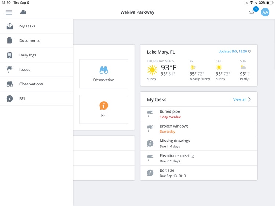Click the My Tasks inbox icon
275x206 pixels.
pyautogui.click(x=10, y=26)
